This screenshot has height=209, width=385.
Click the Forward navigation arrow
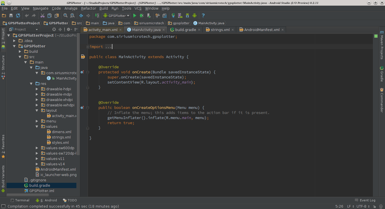88,16
